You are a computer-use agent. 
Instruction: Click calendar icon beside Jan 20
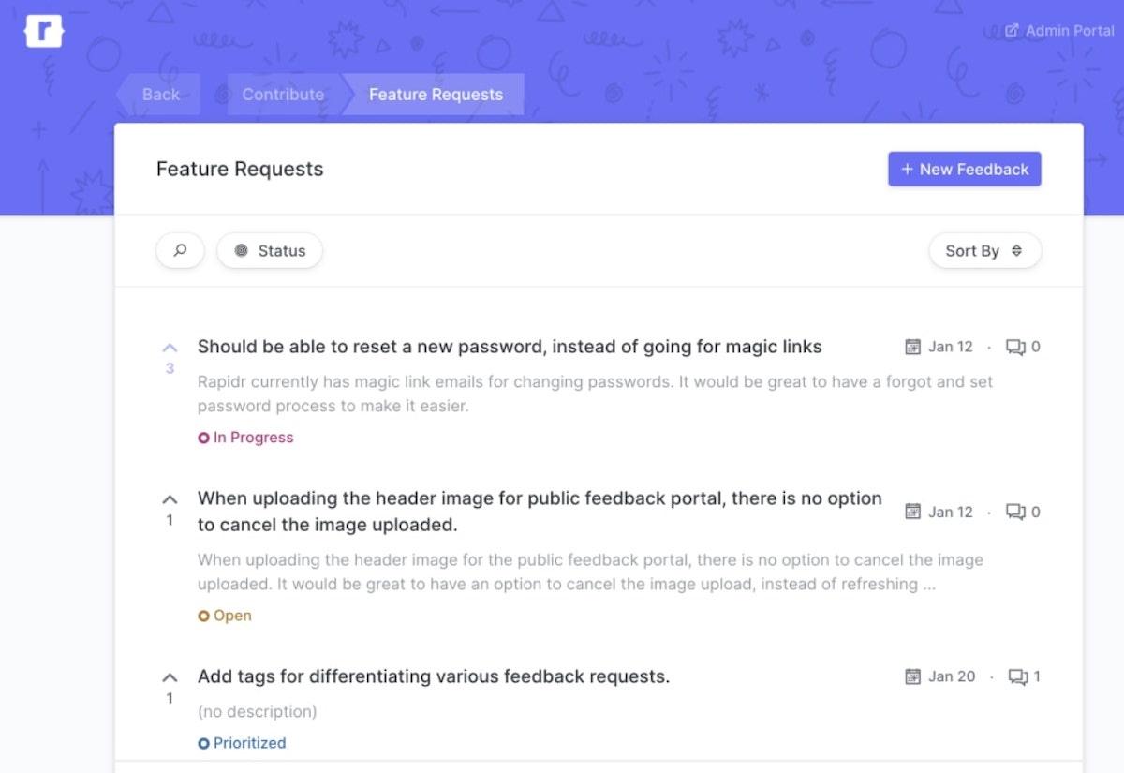[912, 676]
